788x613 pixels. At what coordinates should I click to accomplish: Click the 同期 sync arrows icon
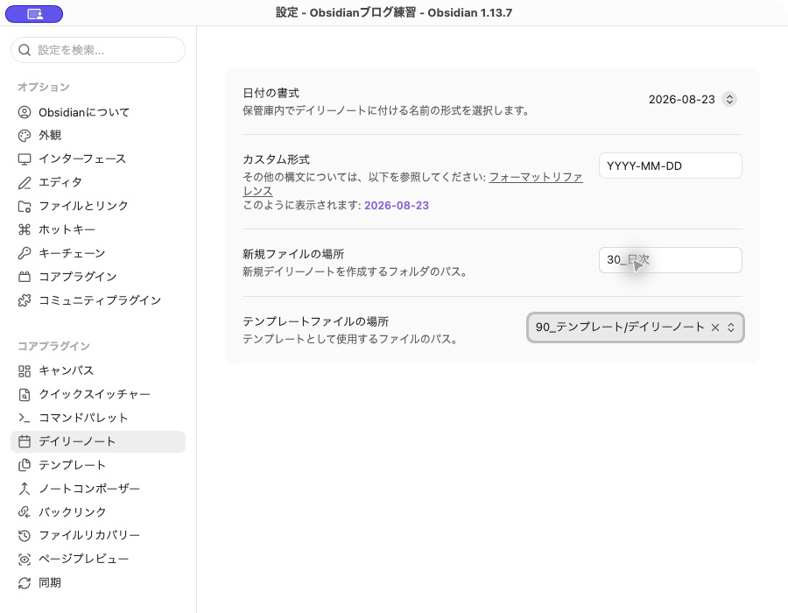click(x=25, y=583)
